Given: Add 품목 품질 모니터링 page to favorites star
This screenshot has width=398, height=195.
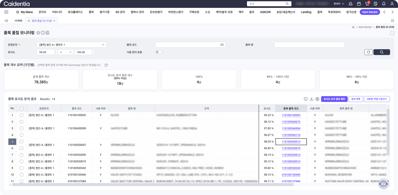Looking at the screenshot, I should [x=38, y=32].
